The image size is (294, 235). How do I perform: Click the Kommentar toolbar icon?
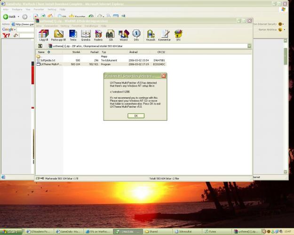tap(165, 36)
